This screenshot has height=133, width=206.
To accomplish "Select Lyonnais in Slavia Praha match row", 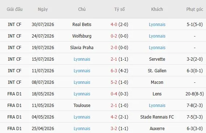I will [x=157, y=48].
